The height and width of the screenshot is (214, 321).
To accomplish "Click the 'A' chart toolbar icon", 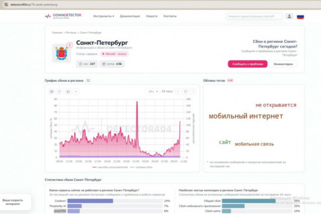I will [x=76, y=91].
